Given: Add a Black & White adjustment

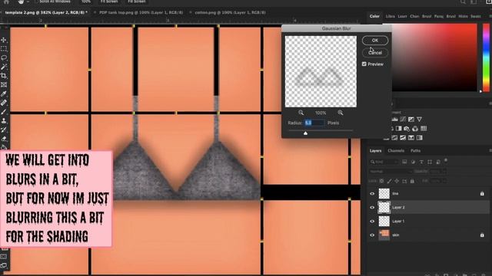Looking at the screenshot, I should pyautogui.click(x=399, y=129).
